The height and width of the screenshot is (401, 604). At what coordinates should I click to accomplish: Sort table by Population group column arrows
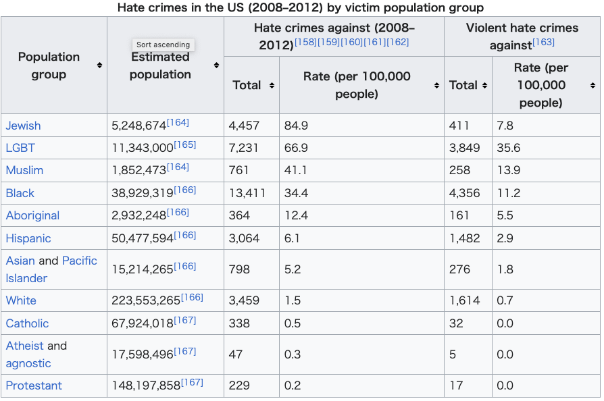(99, 65)
